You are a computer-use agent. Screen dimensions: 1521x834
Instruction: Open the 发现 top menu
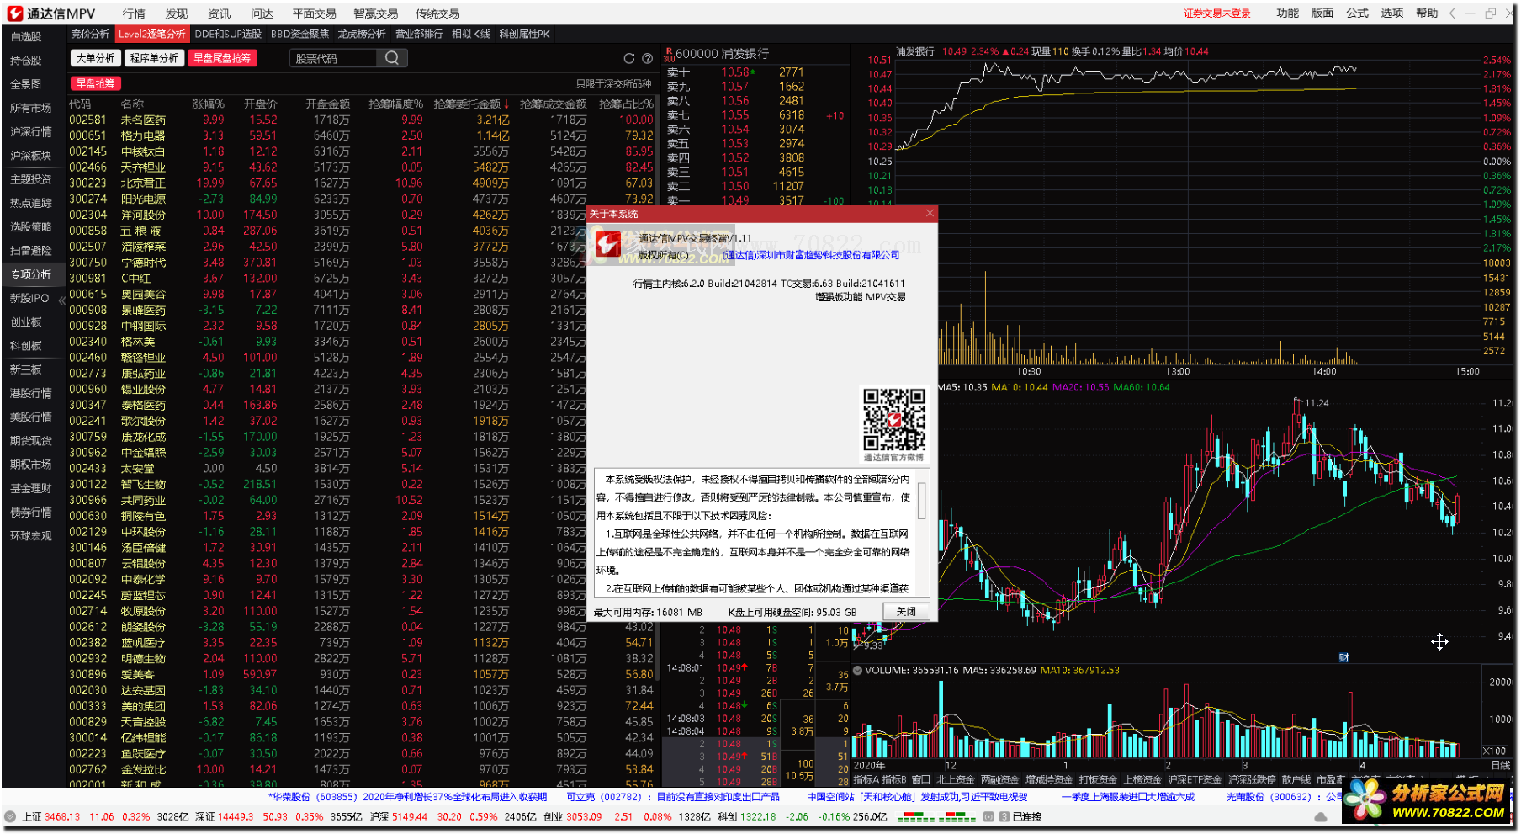(x=177, y=13)
